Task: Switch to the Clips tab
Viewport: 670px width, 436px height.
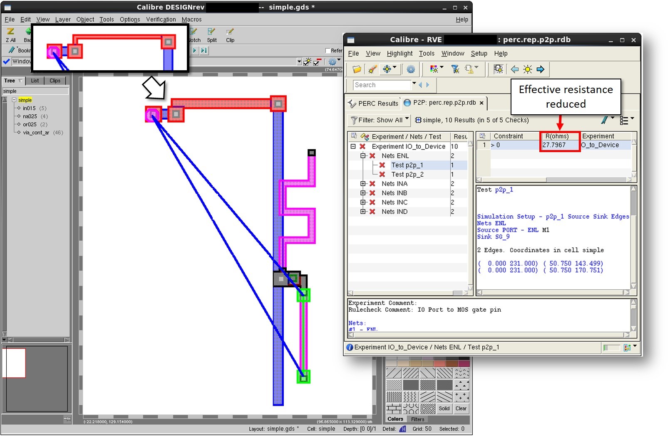Action: coord(55,81)
